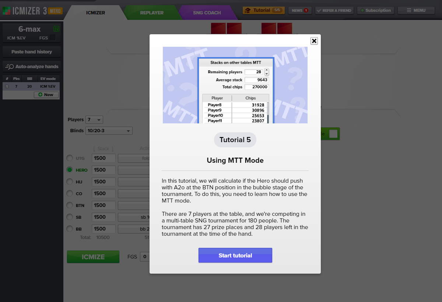Switch to the REPLAYER tab
Screen dimensions: 442x302
[151, 13]
